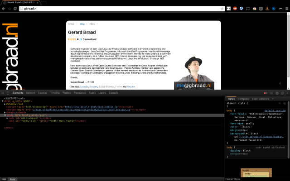Open DevTools settings gear

(277, 93)
